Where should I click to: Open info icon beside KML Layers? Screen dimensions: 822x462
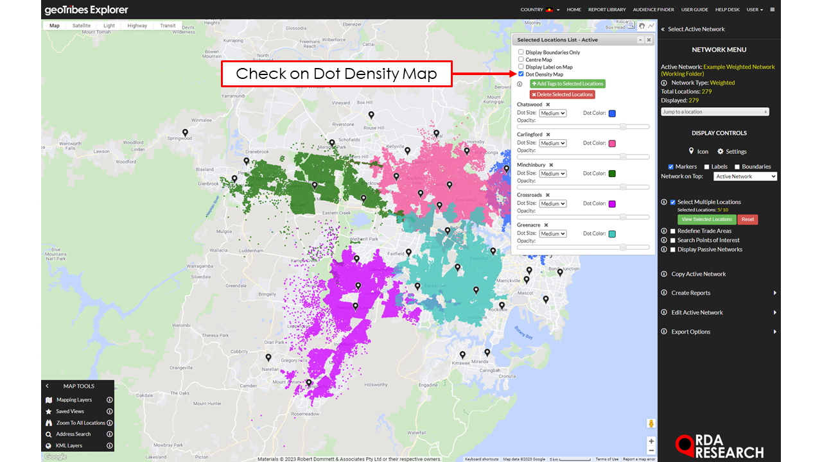[110, 445]
